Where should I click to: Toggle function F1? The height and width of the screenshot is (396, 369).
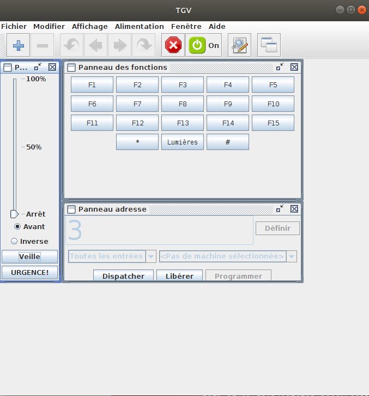92,85
